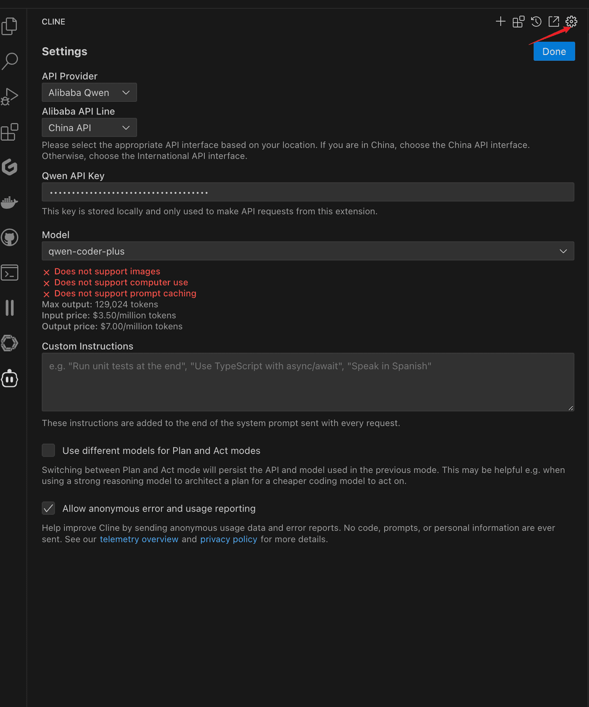
Task: Start a new Cline task with the plus icon
Action: pyautogui.click(x=501, y=22)
